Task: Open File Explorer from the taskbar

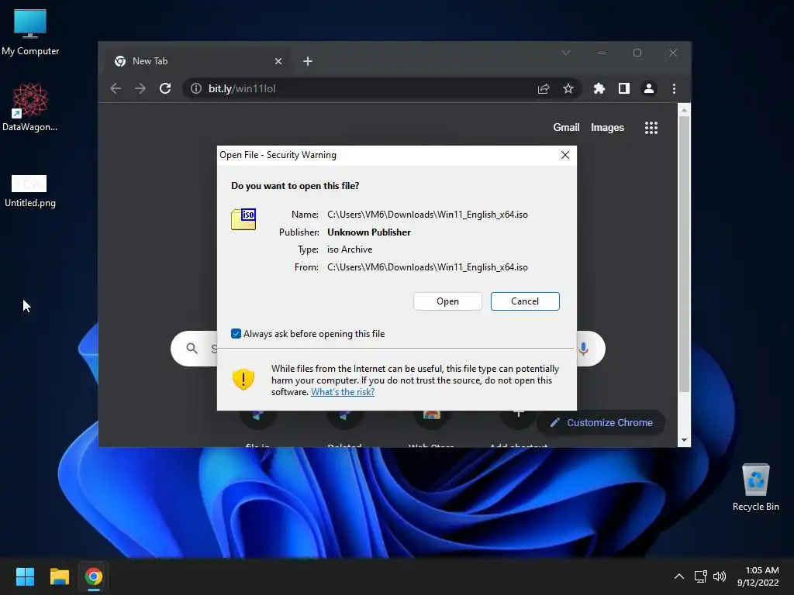Action: click(59, 576)
